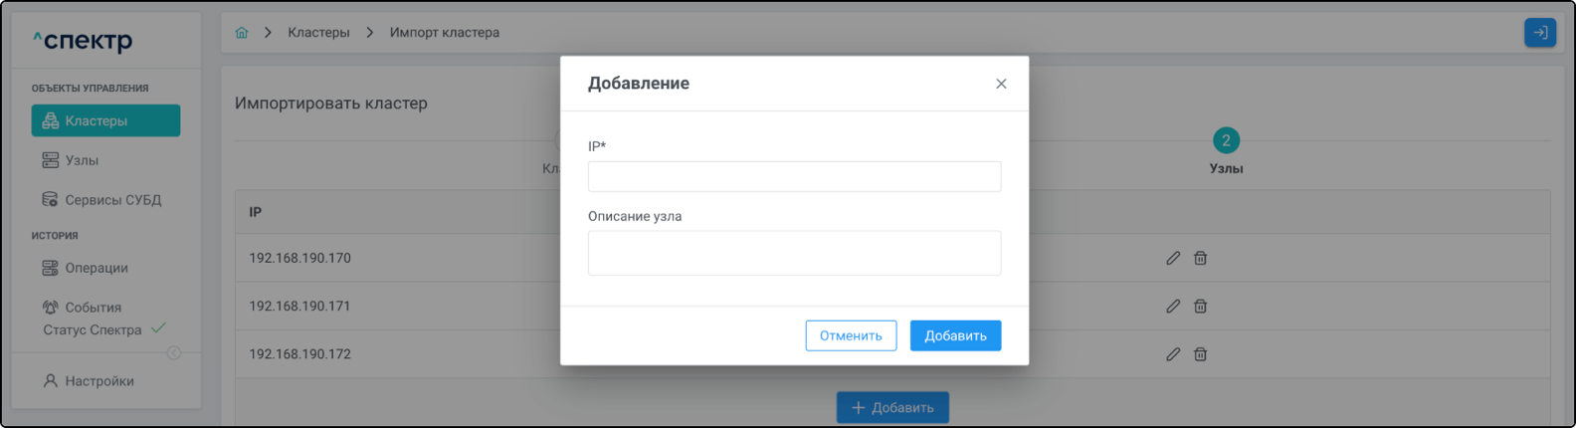Collapse the sidebar with the arrow toggle
The image size is (1576, 428).
(174, 353)
